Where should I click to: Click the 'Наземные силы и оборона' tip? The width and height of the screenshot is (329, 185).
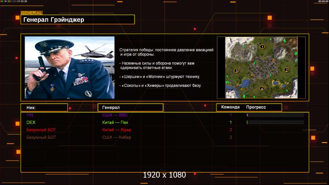point(157,65)
